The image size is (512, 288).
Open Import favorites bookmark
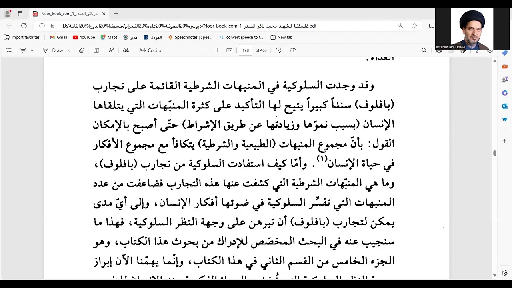pos(22,37)
